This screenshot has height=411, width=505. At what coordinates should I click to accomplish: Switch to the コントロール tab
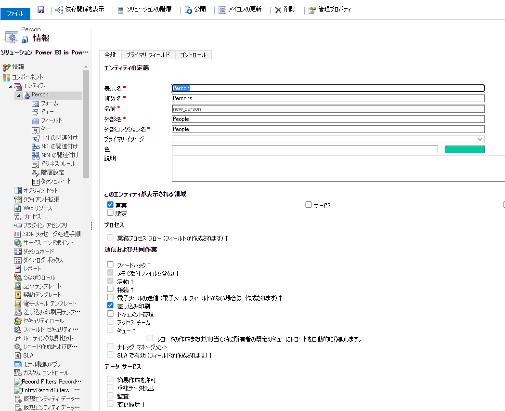tap(193, 55)
